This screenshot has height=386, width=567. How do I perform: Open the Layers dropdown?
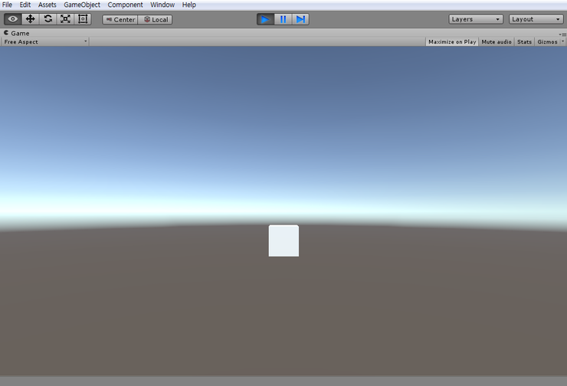(476, 19)
